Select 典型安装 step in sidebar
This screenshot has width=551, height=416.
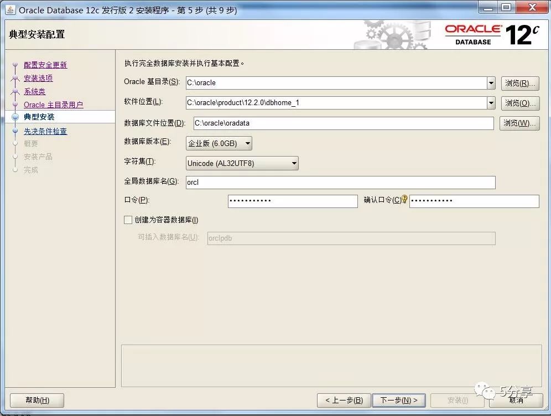tap(39, 117)
